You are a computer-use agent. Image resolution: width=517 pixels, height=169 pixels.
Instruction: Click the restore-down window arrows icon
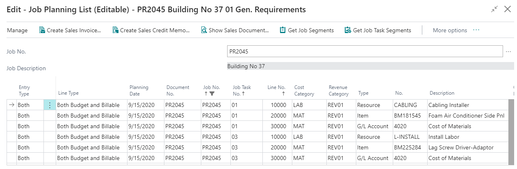(494, 9)
